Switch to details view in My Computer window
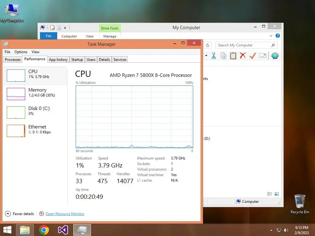Screen dimensions: 315x236 269,194
